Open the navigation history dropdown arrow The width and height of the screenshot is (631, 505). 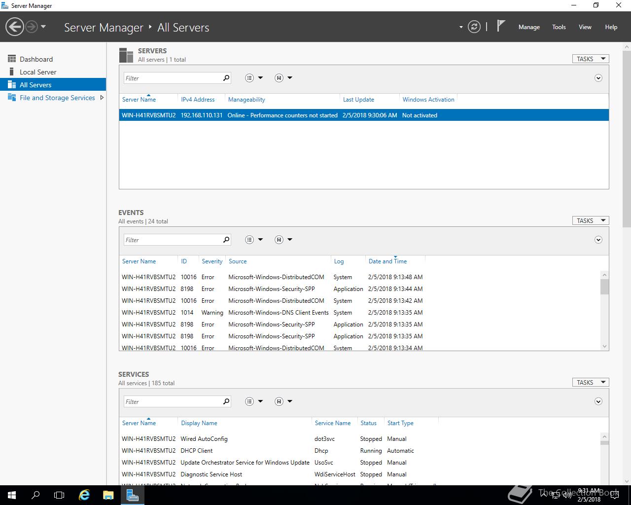click(43, 27)
